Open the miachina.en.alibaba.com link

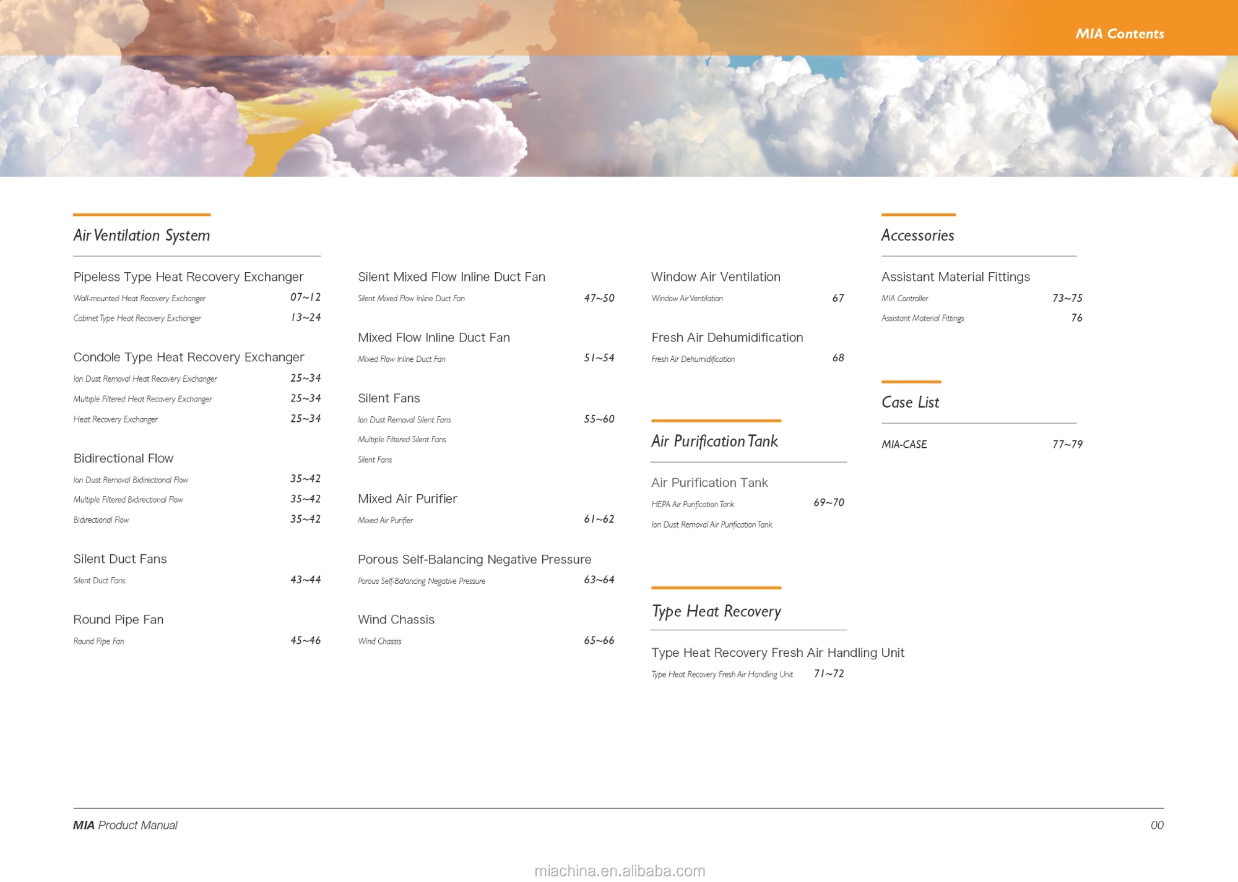[x=619, y=871]
